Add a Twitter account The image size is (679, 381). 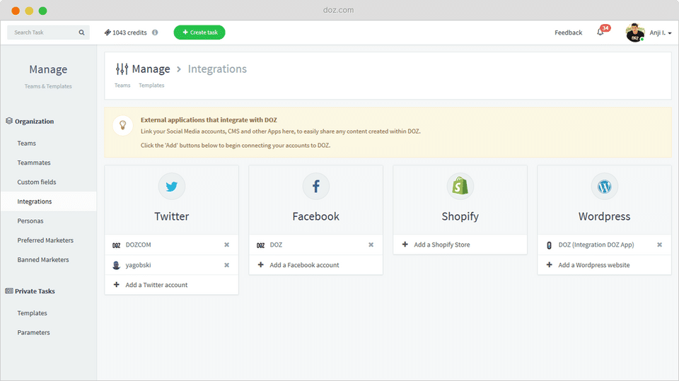point(156,285)
